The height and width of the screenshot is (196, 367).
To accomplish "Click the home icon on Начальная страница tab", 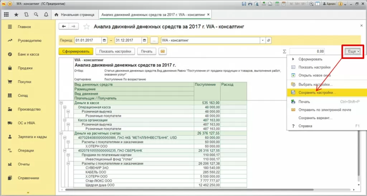I will 56,15.
